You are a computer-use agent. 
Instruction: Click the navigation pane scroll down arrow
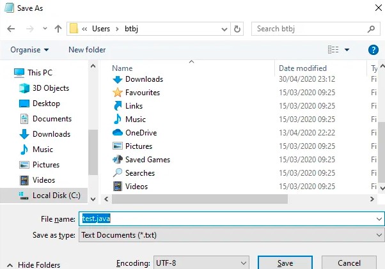click(93, 199)
